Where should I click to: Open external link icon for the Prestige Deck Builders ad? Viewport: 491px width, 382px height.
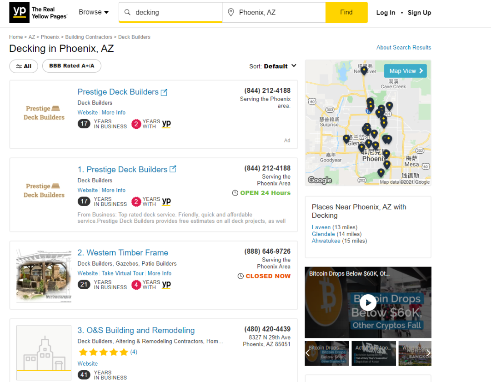click(164, 92)
